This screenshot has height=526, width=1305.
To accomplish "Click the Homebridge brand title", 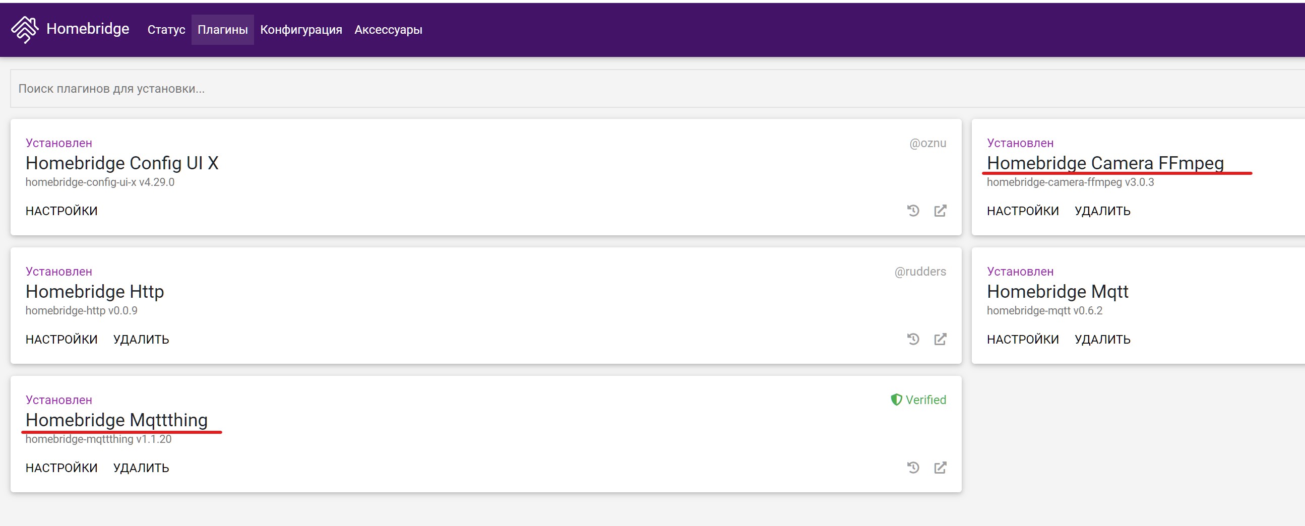I will pos(88,29).
